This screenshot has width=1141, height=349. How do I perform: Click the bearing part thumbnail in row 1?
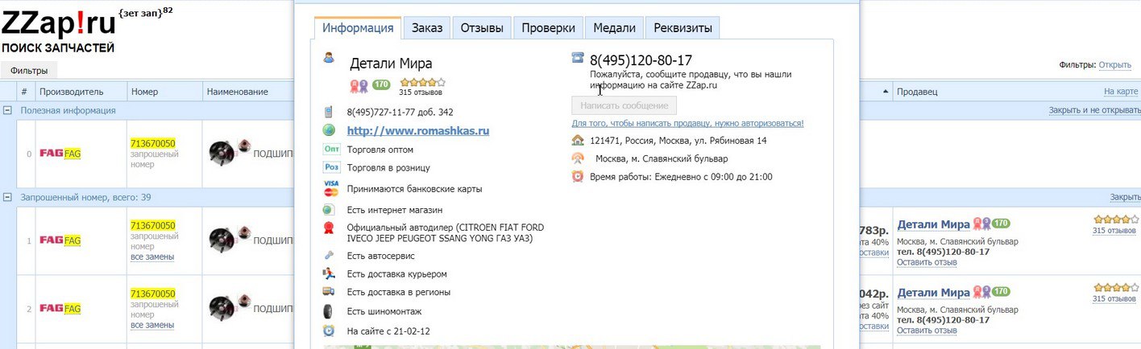pyautogui.click(x=230, y=239)
